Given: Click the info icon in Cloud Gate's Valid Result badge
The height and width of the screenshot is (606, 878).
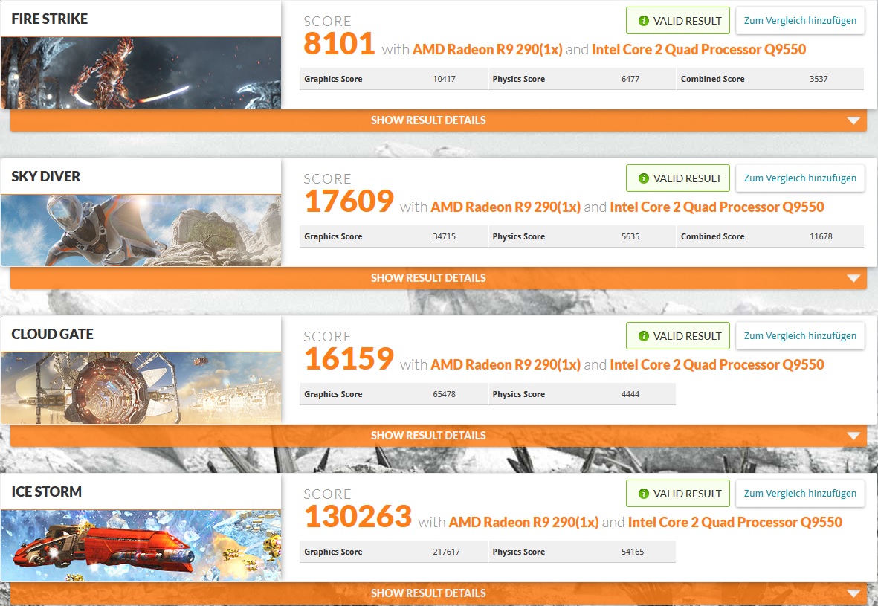Looking at the screenshot, I should (x=643, y=336).
